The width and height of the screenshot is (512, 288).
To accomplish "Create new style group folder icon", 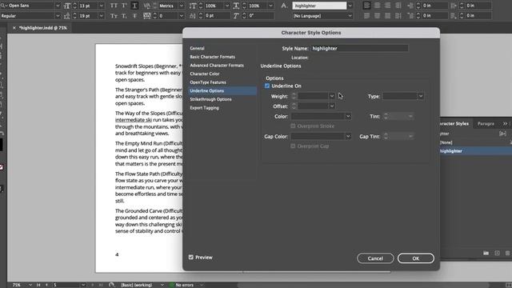I will pyautogui.click(x=486, y=253).
